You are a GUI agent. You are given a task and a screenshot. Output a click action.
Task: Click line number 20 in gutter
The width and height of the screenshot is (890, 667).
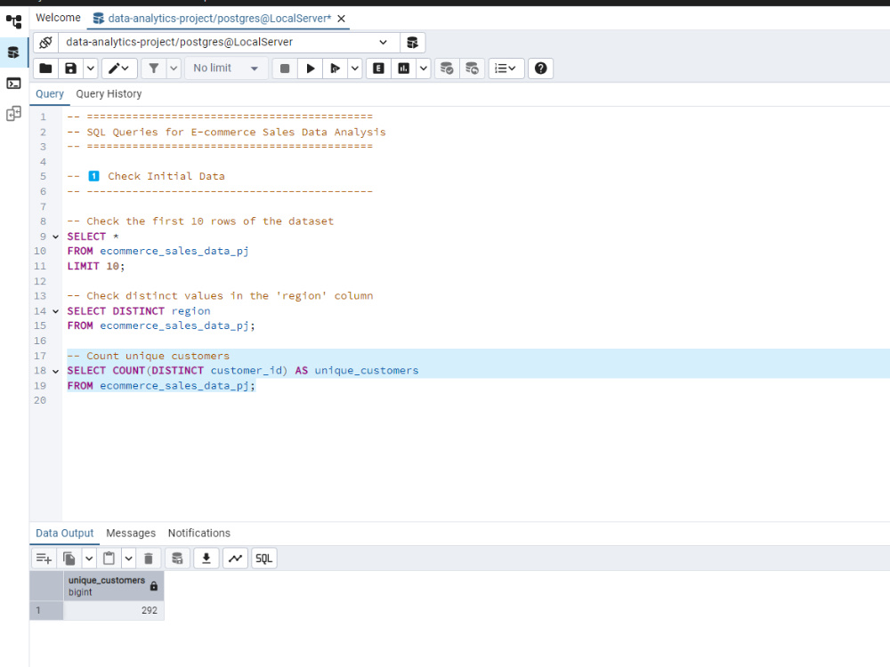coord(40,400)
